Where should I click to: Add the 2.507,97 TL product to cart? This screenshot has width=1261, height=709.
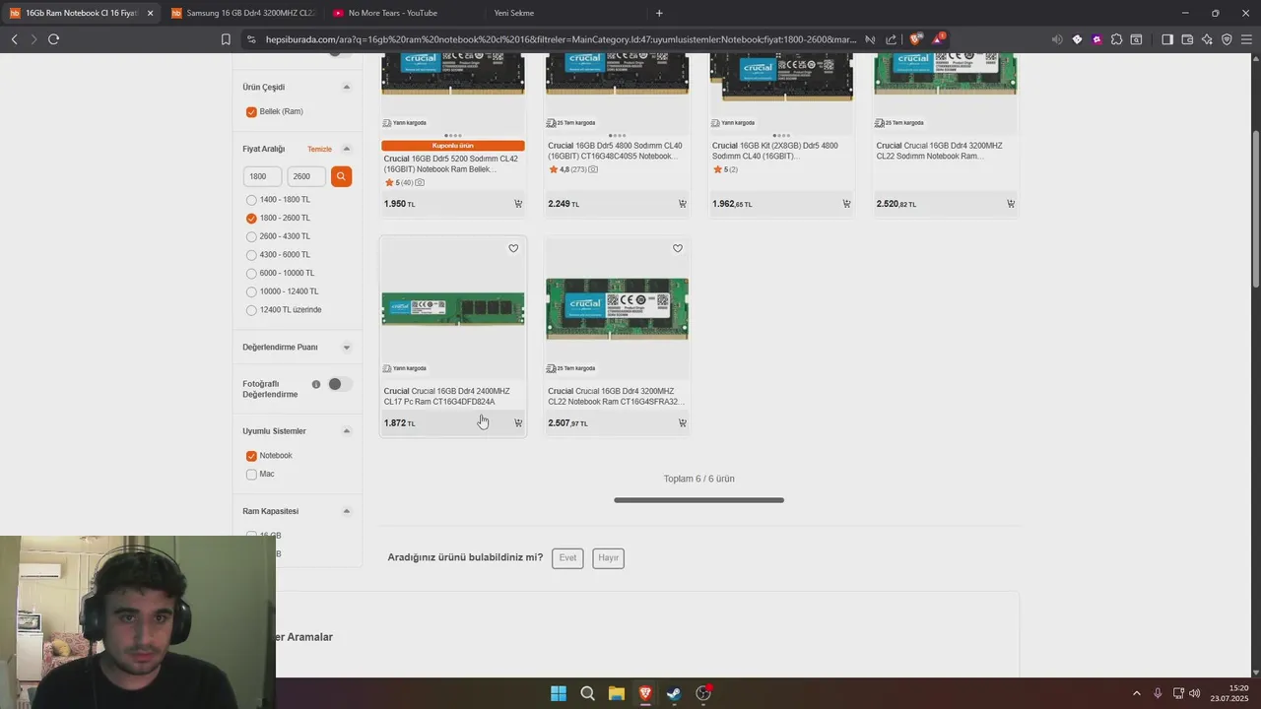point(682,422)
